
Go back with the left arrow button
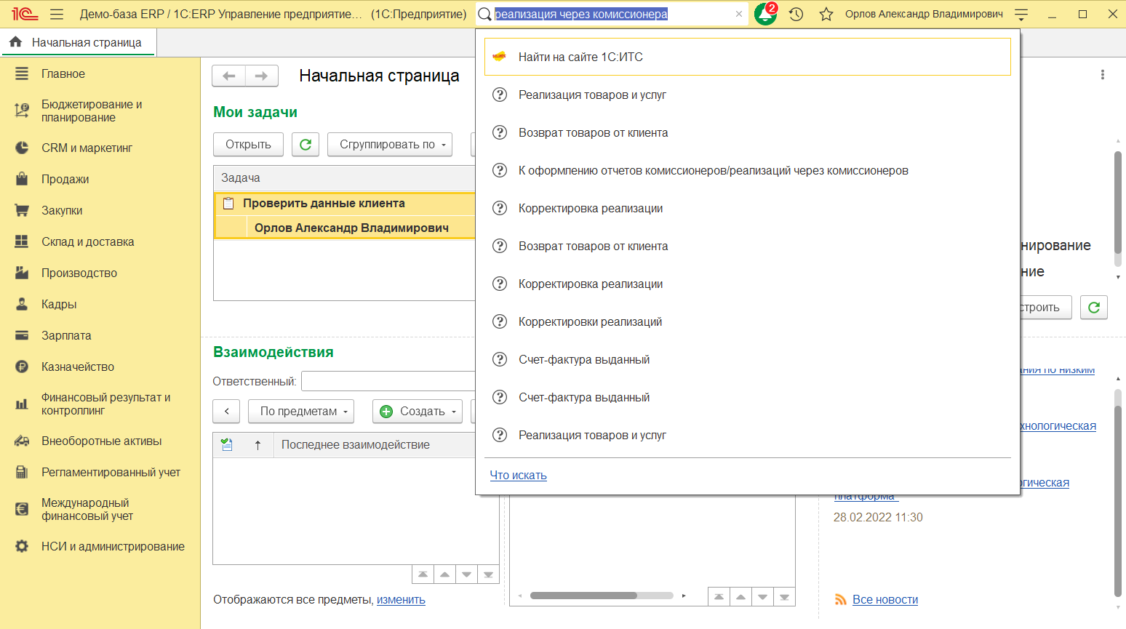(229, 76)
